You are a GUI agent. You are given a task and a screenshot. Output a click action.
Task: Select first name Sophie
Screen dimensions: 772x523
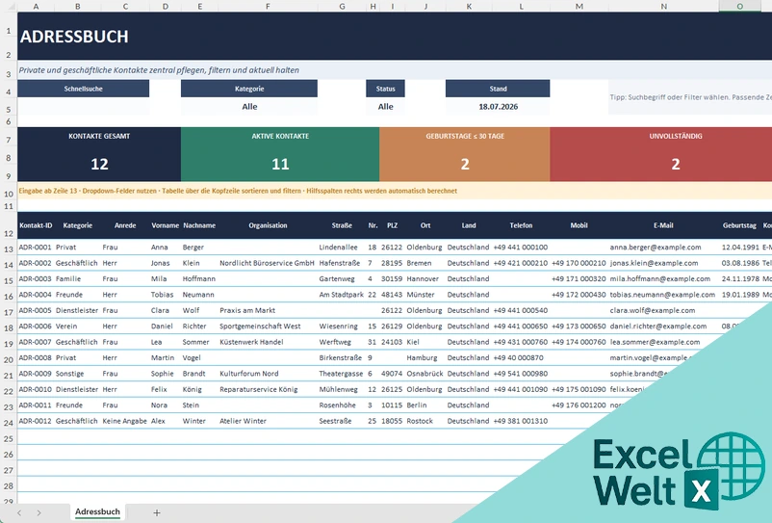pyautogui.click(x=165, y=374)
